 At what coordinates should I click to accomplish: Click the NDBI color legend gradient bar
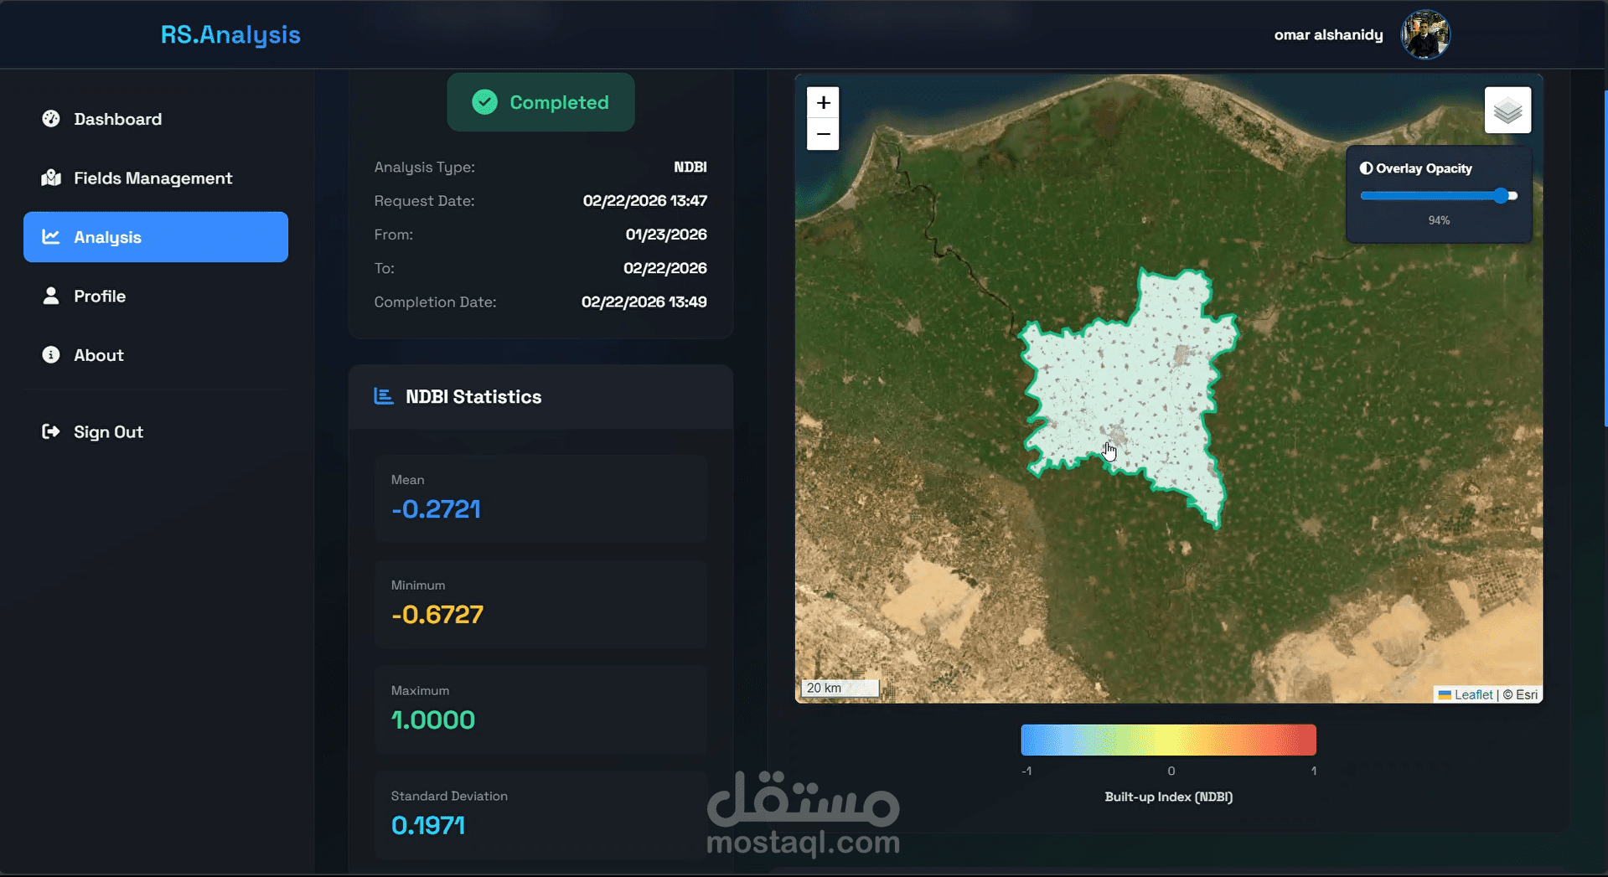(x=1168, y=740)
